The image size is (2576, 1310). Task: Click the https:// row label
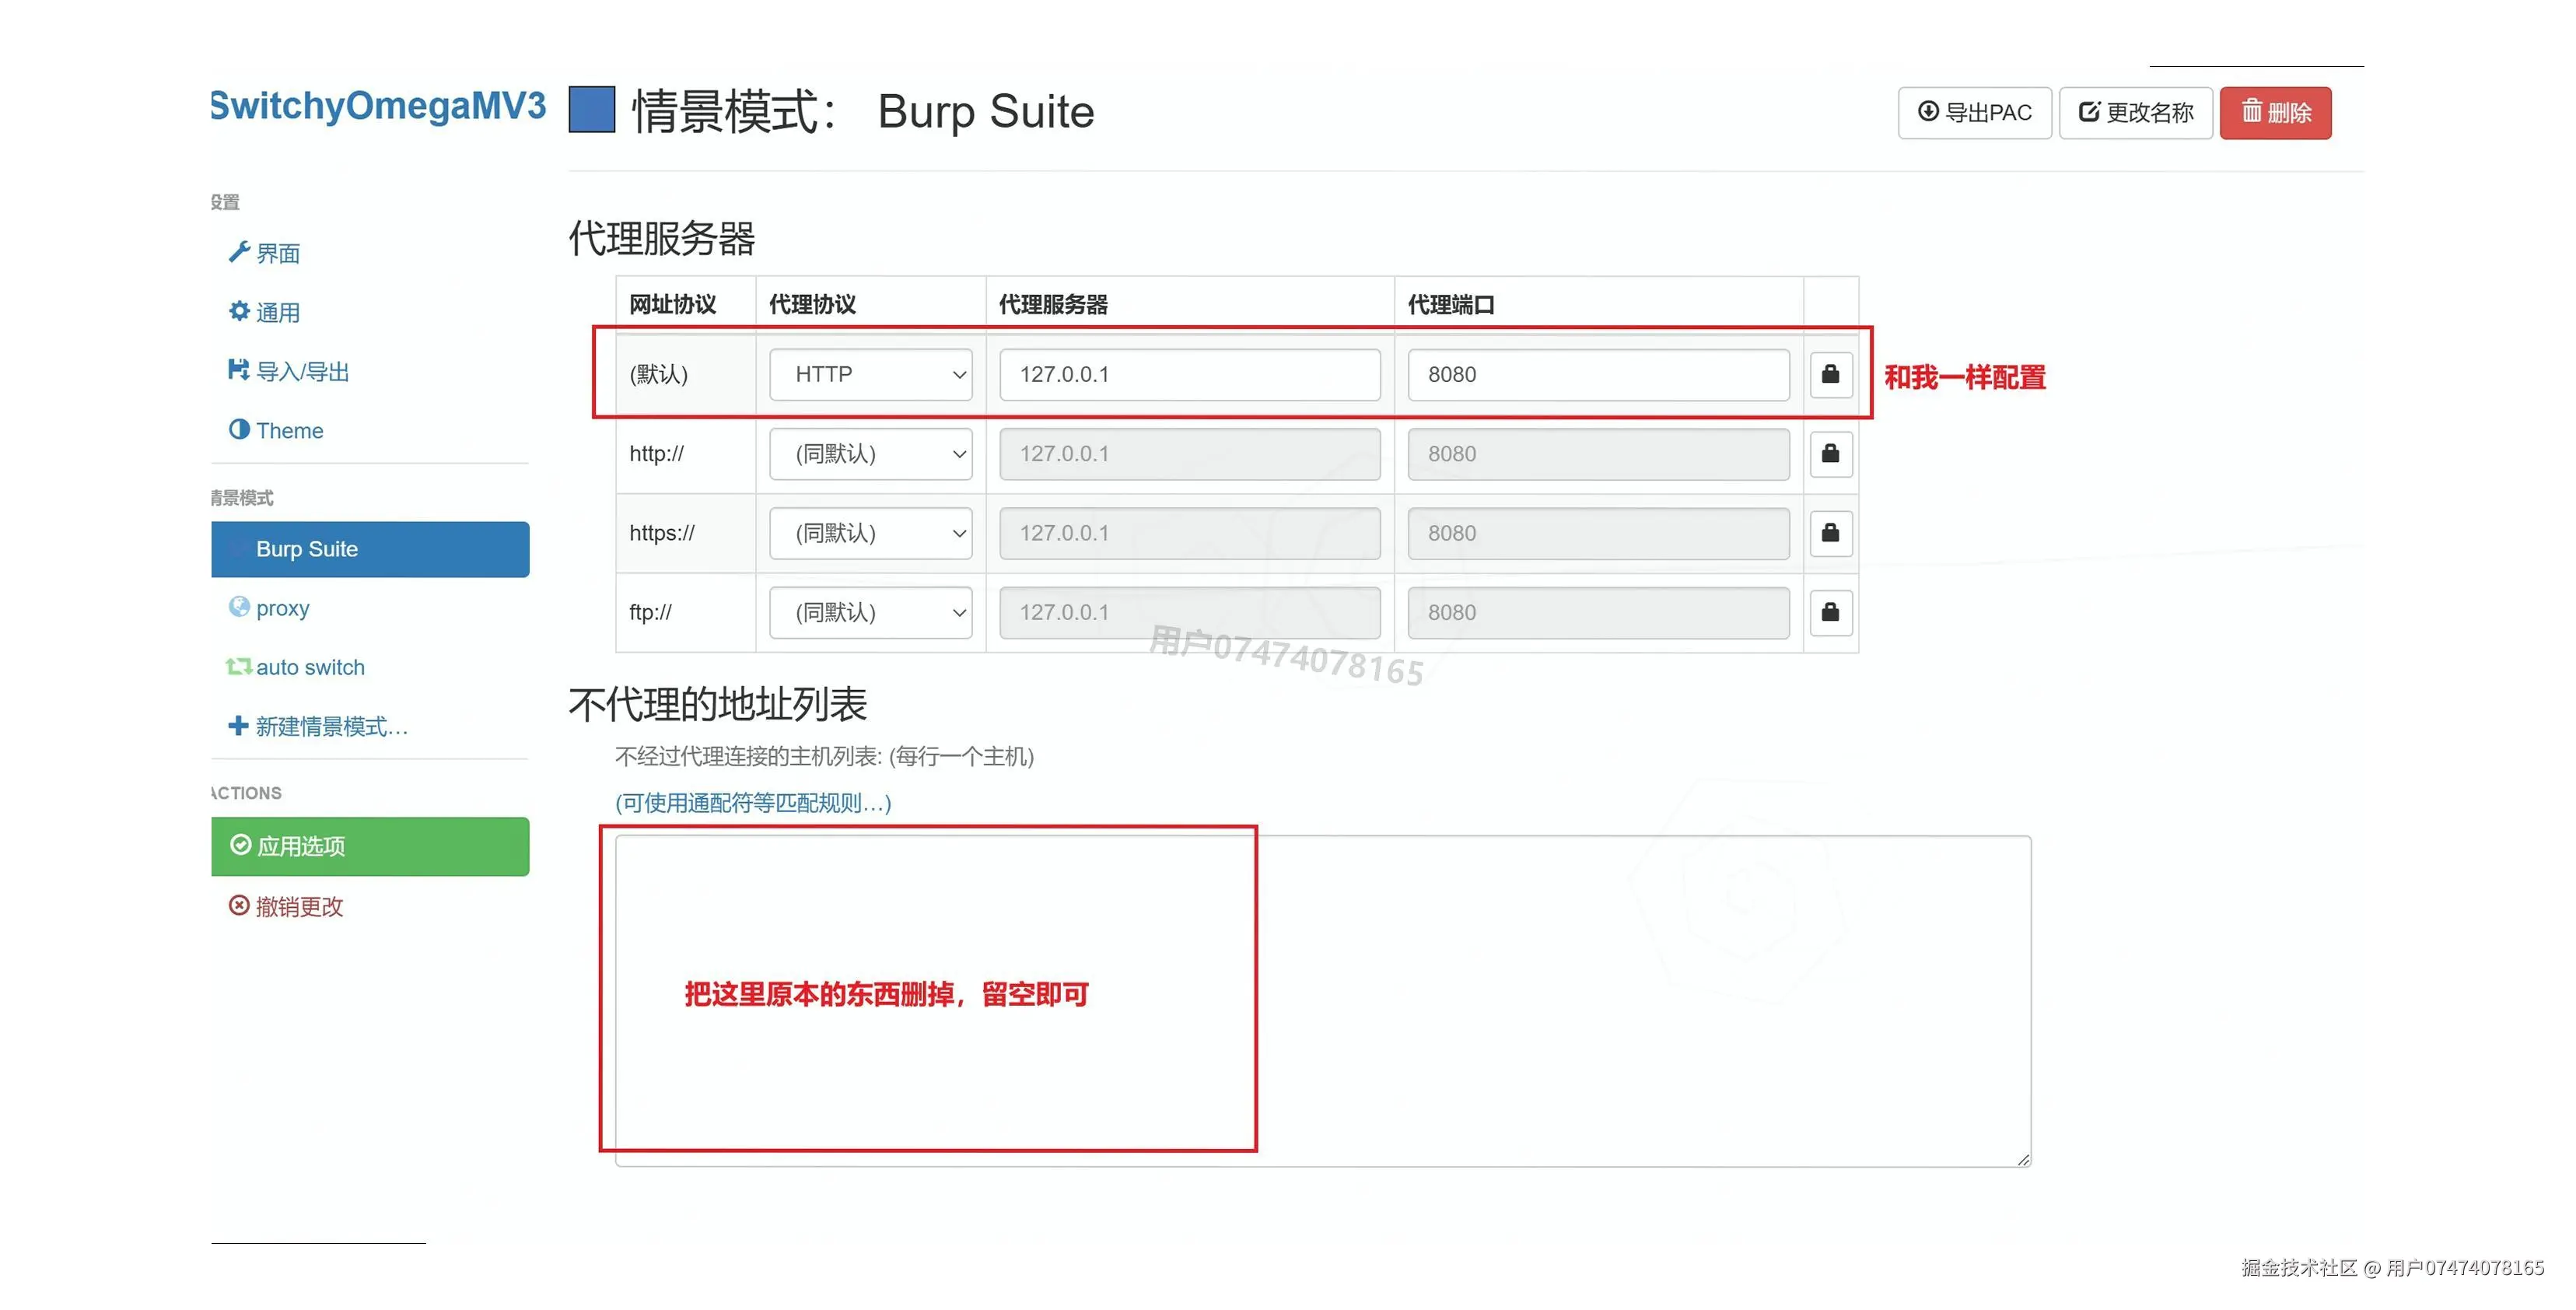click(x=662, y=533)
